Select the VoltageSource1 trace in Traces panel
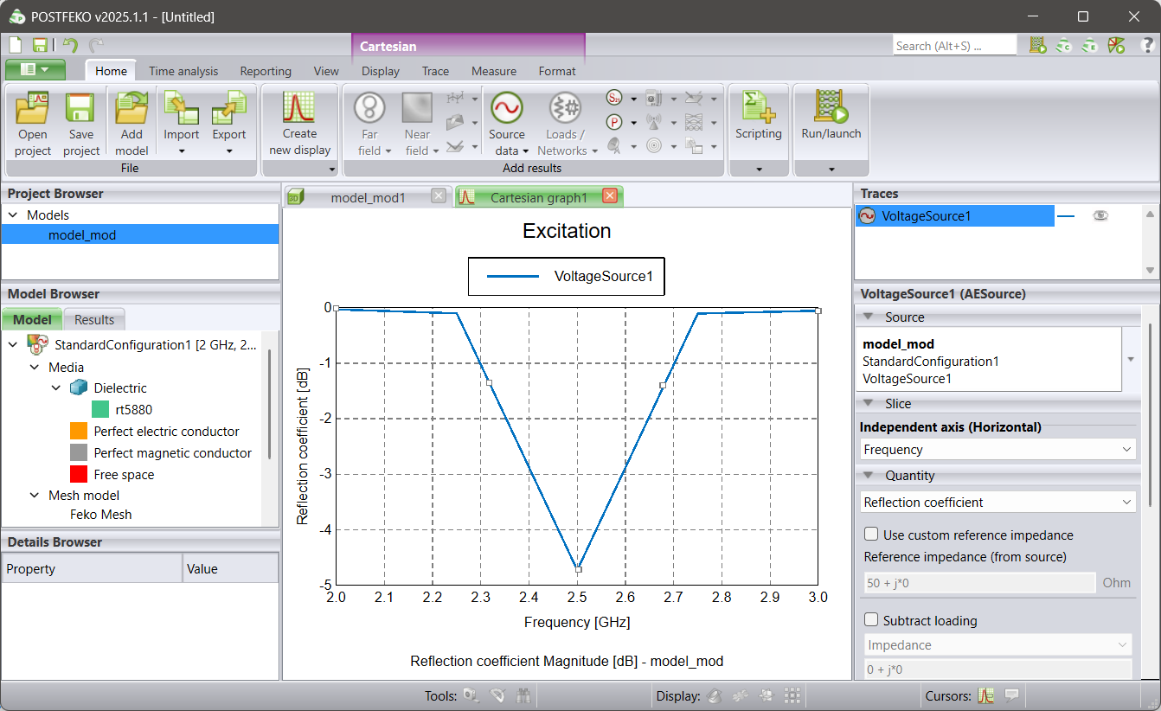The width and height of the screenshot is (1161, 711). pos(955,216)
